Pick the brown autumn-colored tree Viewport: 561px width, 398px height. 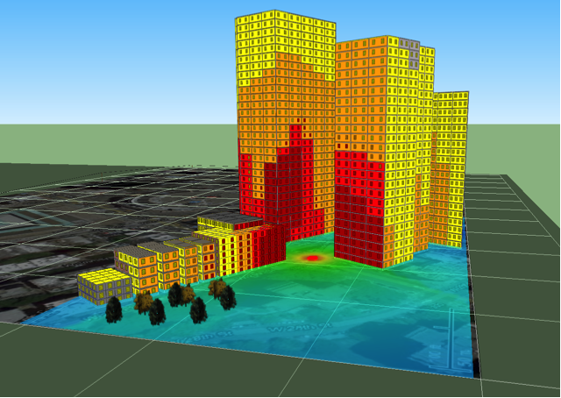click(143, 302)
